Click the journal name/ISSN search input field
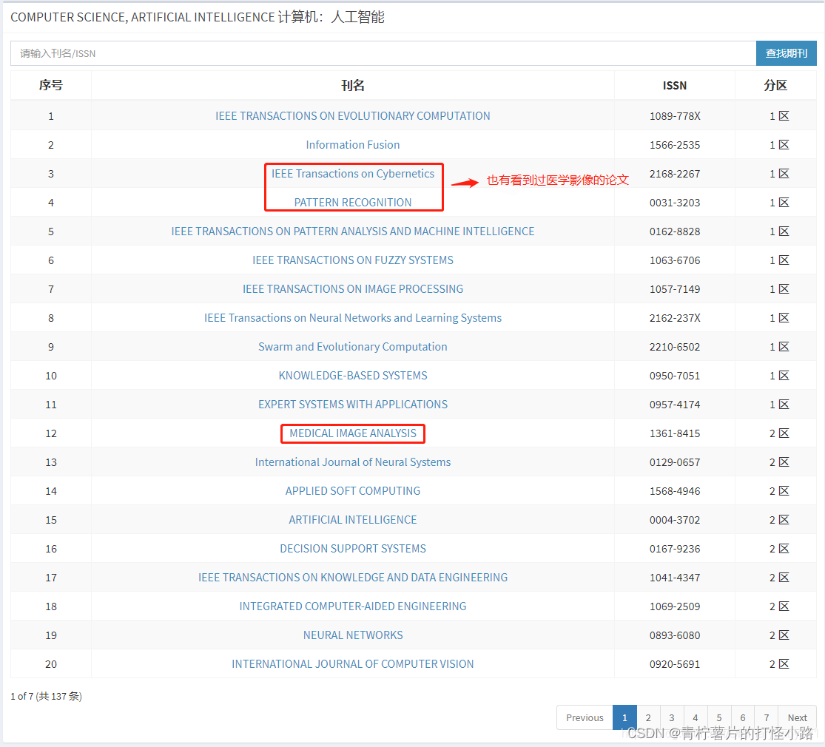 coord(383,53)
